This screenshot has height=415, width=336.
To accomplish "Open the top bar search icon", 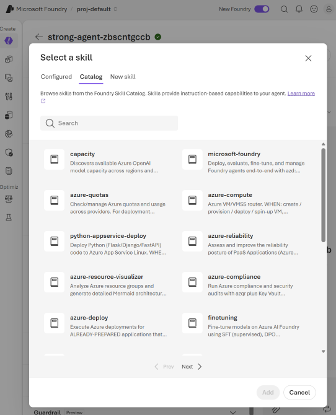I will 284,9.
